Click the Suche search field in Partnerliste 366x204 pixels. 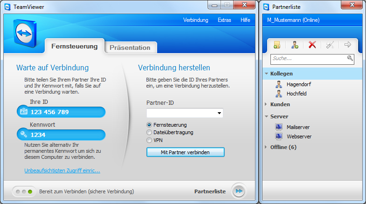pos(312,59)
